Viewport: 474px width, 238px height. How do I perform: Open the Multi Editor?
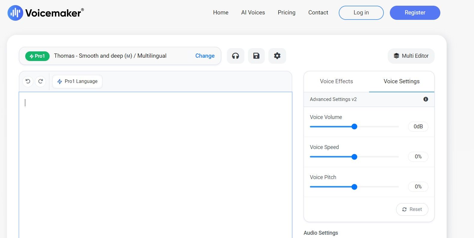point(411,56)
